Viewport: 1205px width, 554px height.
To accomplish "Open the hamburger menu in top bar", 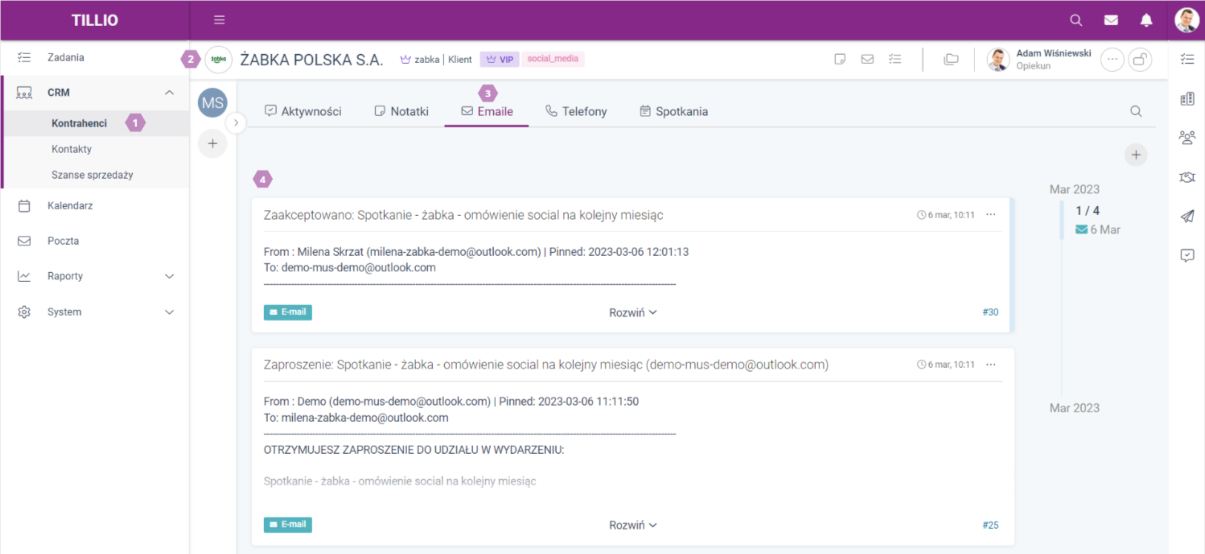I will click(x=219, y=20).
